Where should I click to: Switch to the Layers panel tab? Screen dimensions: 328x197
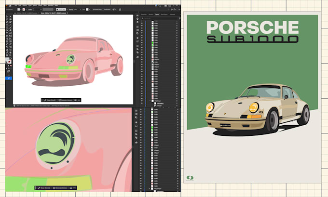157,14
